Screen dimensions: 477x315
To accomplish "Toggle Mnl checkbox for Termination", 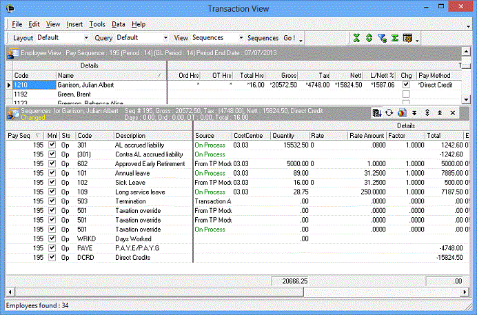I will click(x=52, y=201).
